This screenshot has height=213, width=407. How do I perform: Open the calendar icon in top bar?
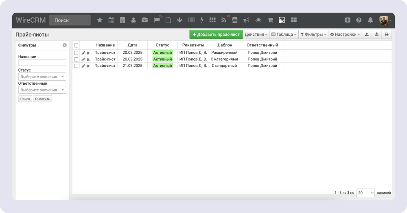point(111,20)
